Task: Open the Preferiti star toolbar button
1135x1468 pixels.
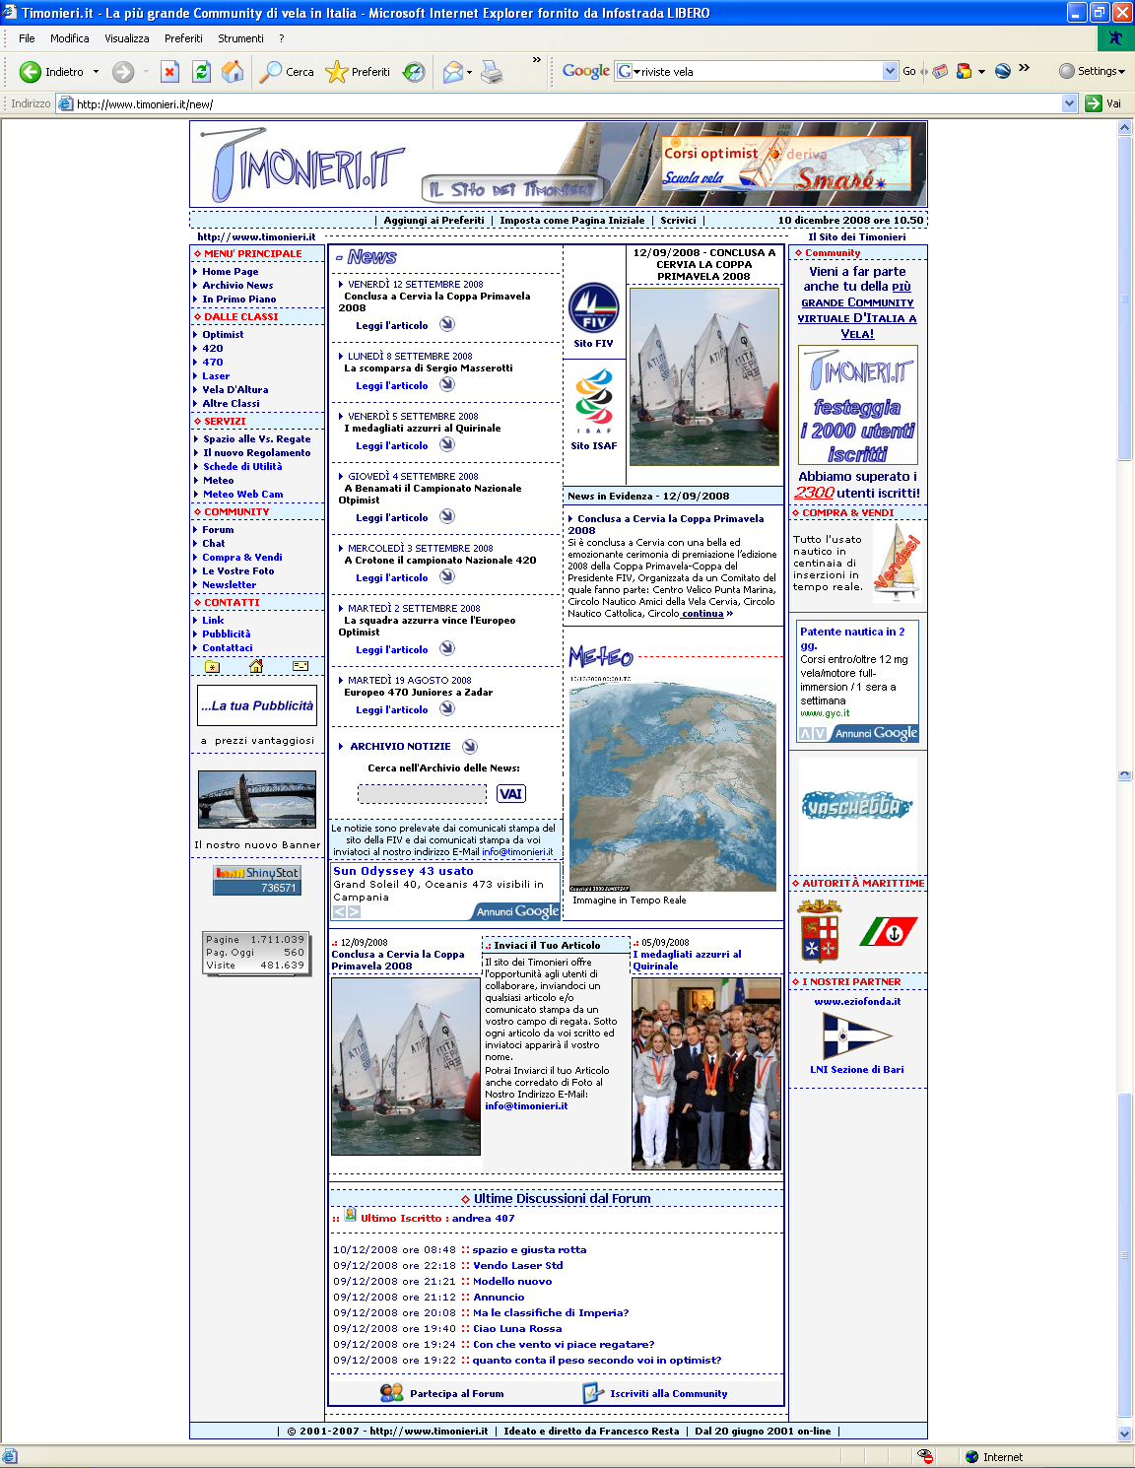Action: tap(358, 72)
